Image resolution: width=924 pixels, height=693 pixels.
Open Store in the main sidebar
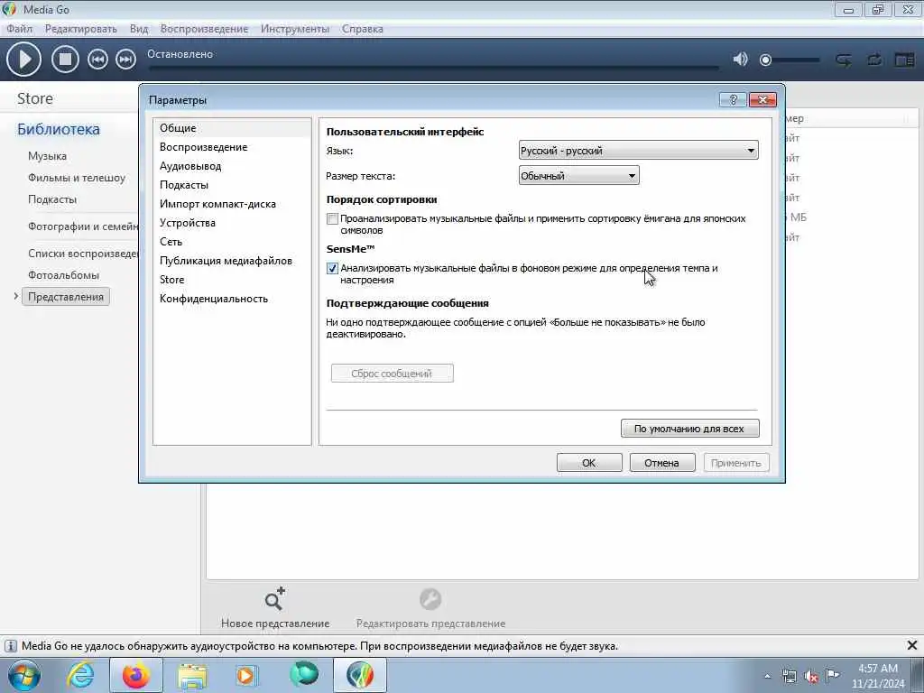click(35, 98)
